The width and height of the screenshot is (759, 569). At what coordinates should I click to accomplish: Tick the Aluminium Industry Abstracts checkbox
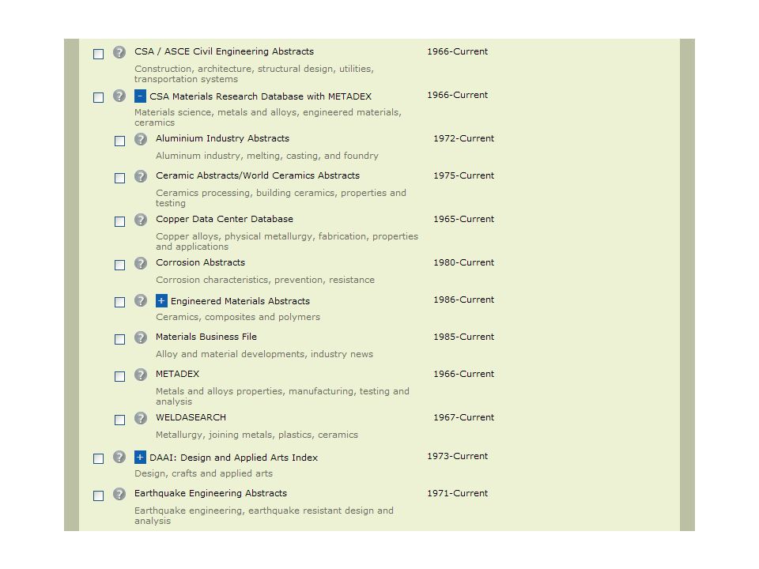click(x=119, y=141)
